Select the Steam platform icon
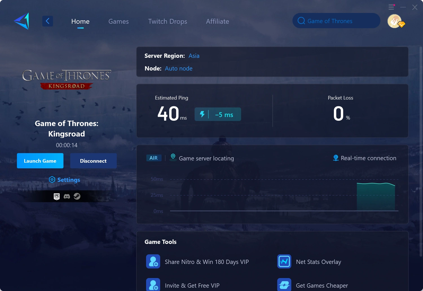Screen dimensions: 423x291 77,196
